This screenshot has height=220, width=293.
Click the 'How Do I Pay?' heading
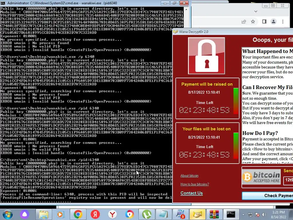pyautogui.click(x=260, y=133)
